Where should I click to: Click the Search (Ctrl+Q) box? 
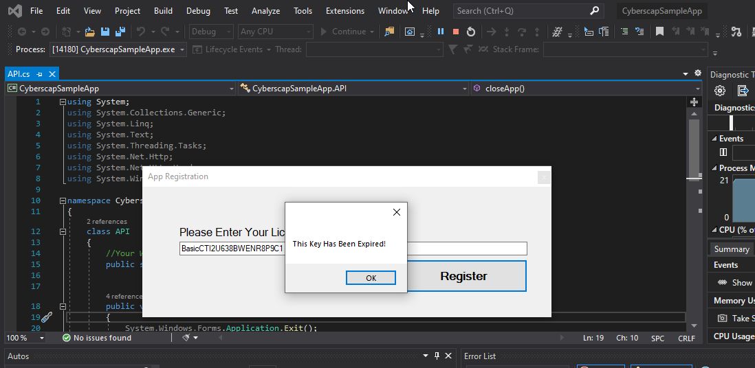click(523, 11)
